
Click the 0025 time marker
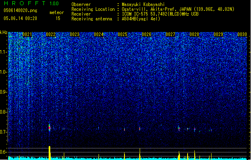[123, 34]
